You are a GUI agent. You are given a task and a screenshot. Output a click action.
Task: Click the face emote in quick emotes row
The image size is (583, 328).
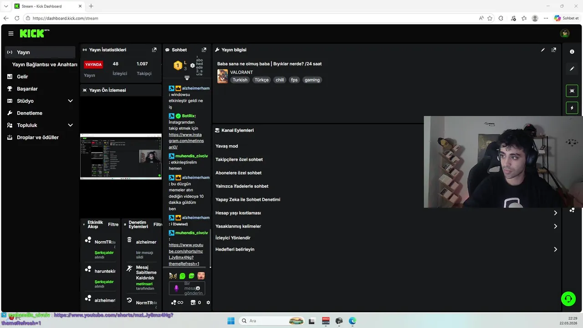tap(201, 276)
